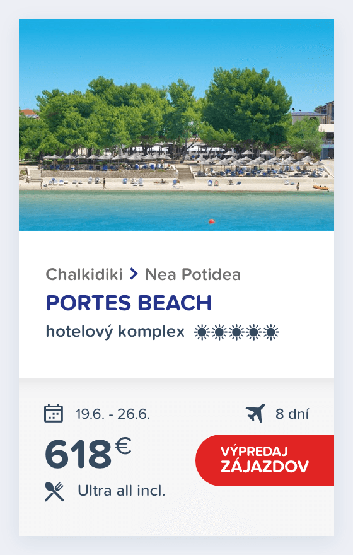
Task: Select the 19.6. - 26.6. date range
Action: pos(113,414)
